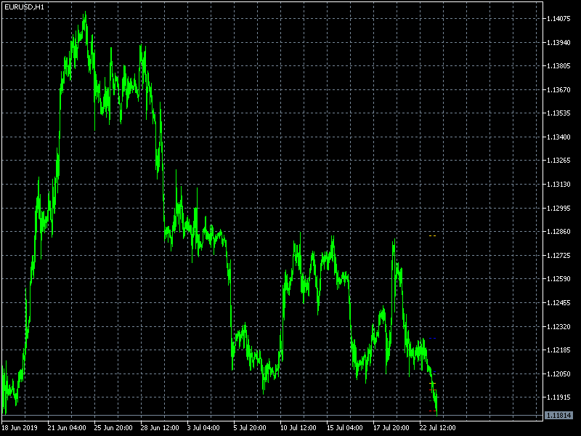Select the 5 Jul 20:00 time label
The height and width of the screenshot is (436, 581).
250,428
